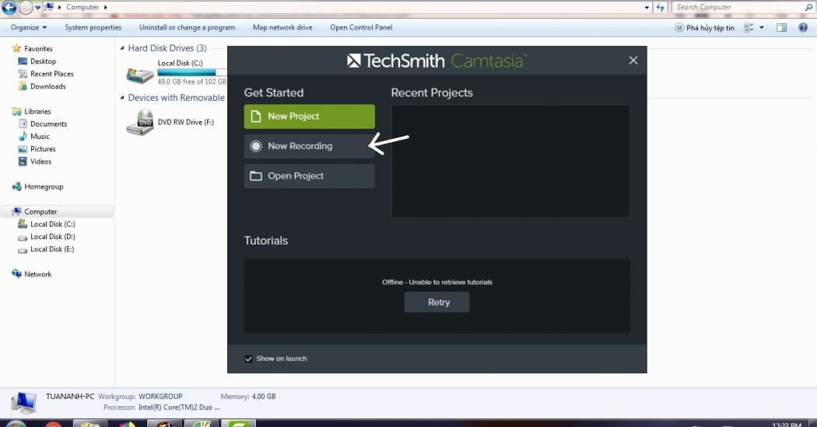
Task: Choose Uninstall or change a program
Action: [187, 28]
